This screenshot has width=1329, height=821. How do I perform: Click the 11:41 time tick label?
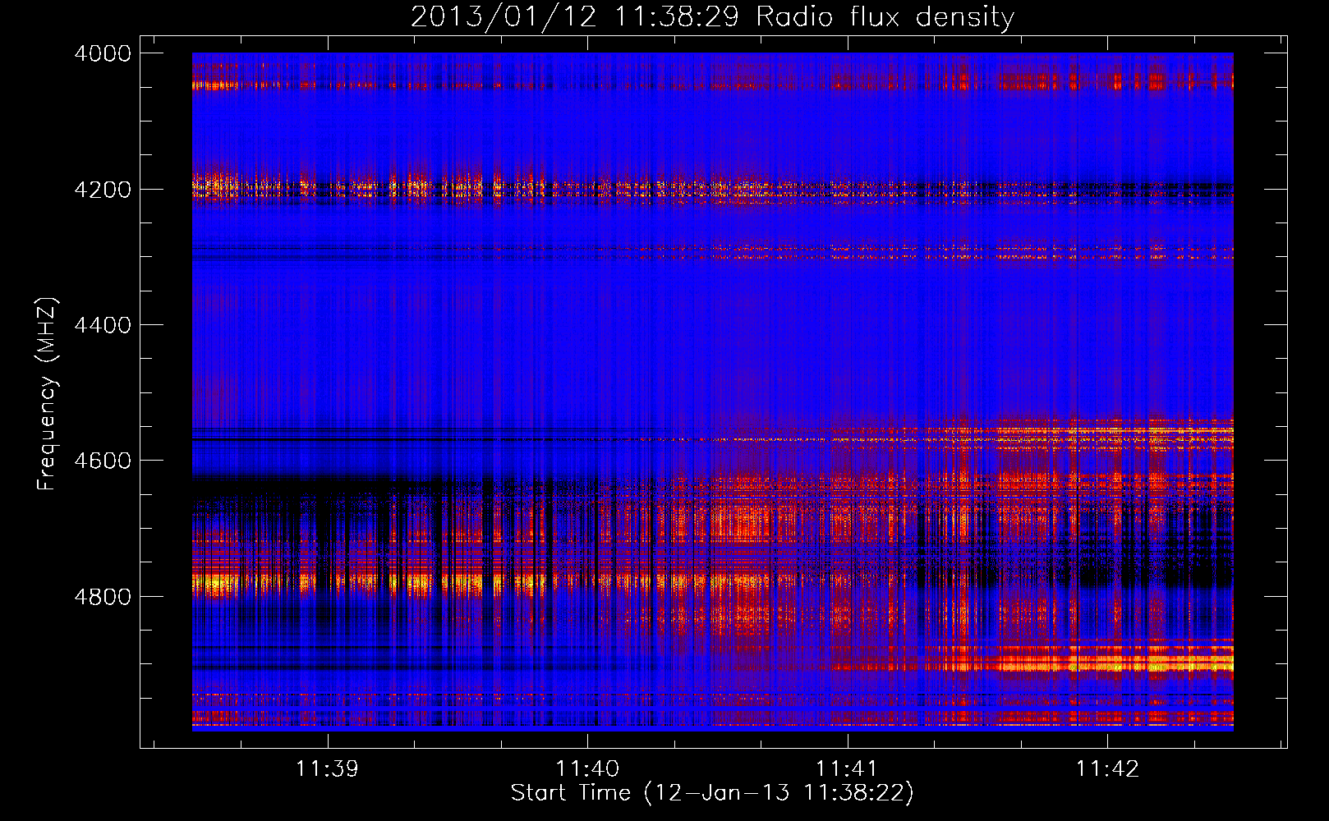847,768
